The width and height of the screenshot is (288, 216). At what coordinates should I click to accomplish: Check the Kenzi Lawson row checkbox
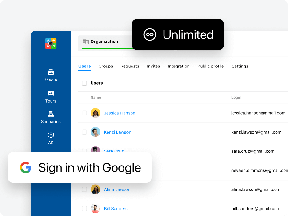84,132
